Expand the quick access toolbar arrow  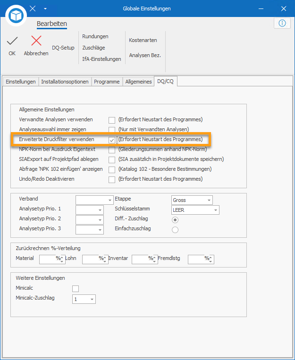point(45,8)
